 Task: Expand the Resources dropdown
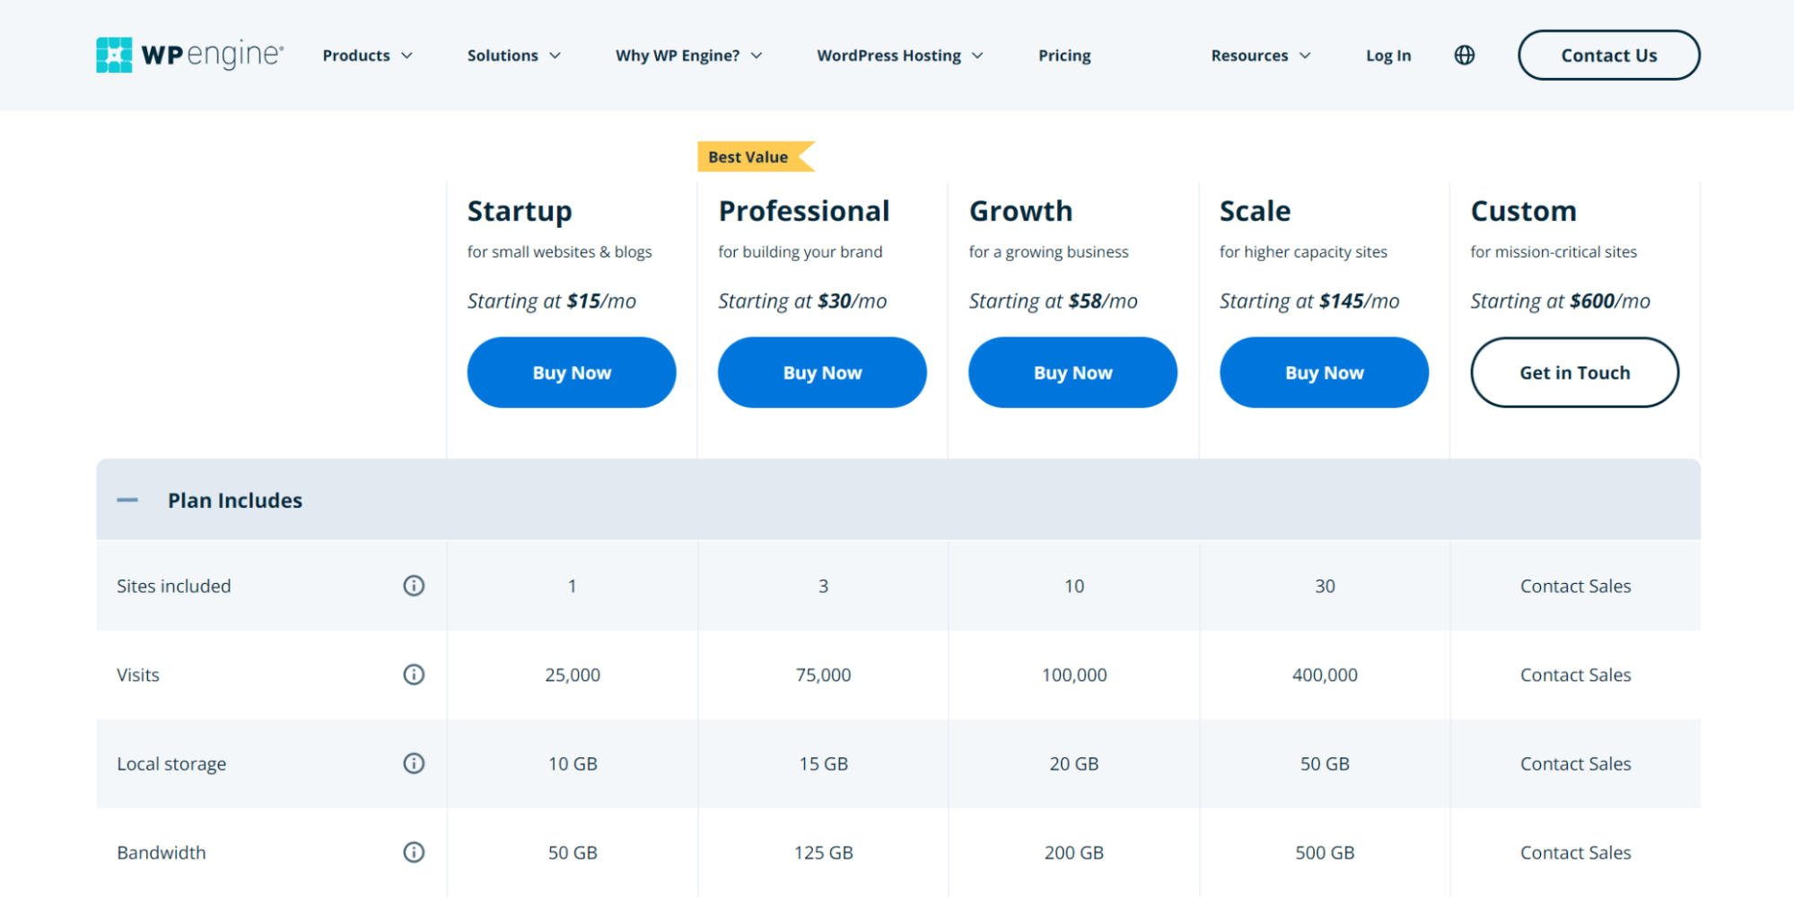(x=1260, y=56)
